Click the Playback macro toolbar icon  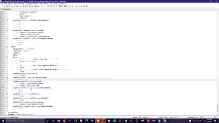click(x=81, y=6)
